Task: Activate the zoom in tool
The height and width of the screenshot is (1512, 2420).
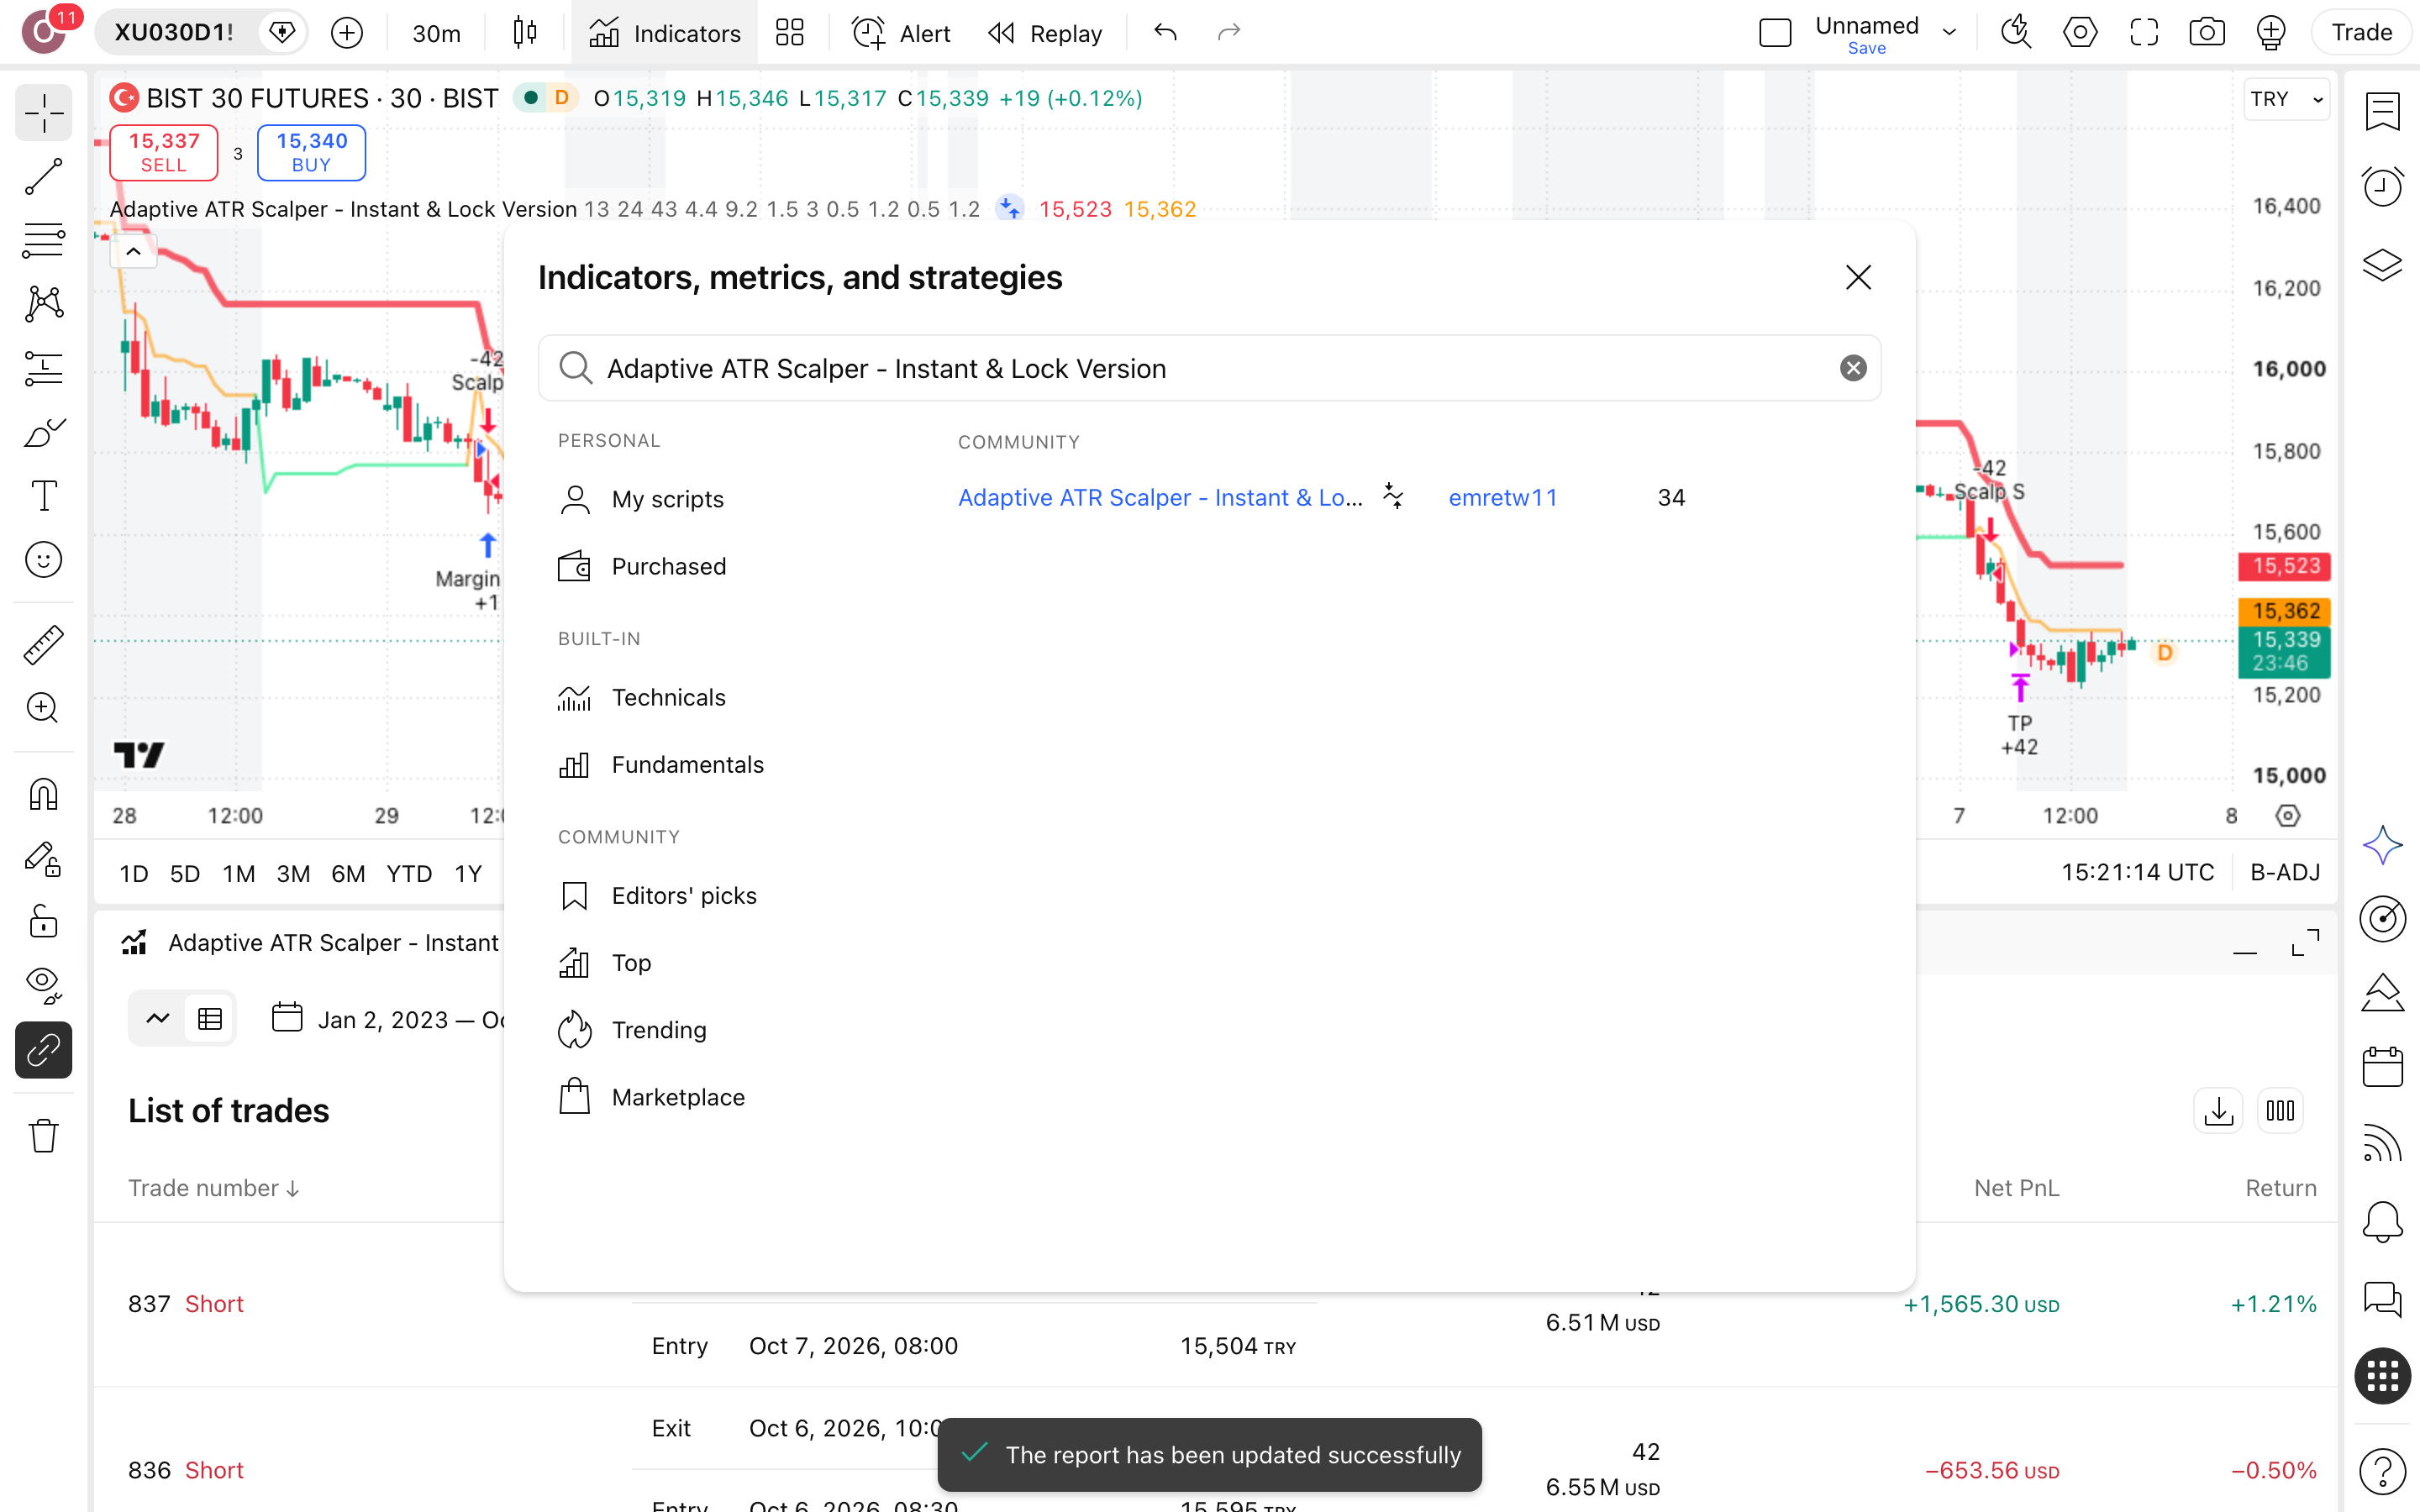Action: [x=43, y=708]
